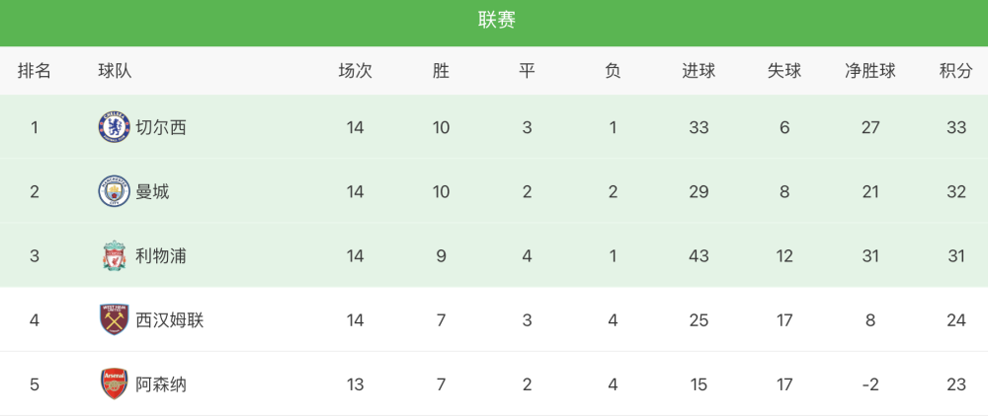This screenshot has width=988, height=416.
Task: Open the 切尔西 team link
Action: (161, 127)
